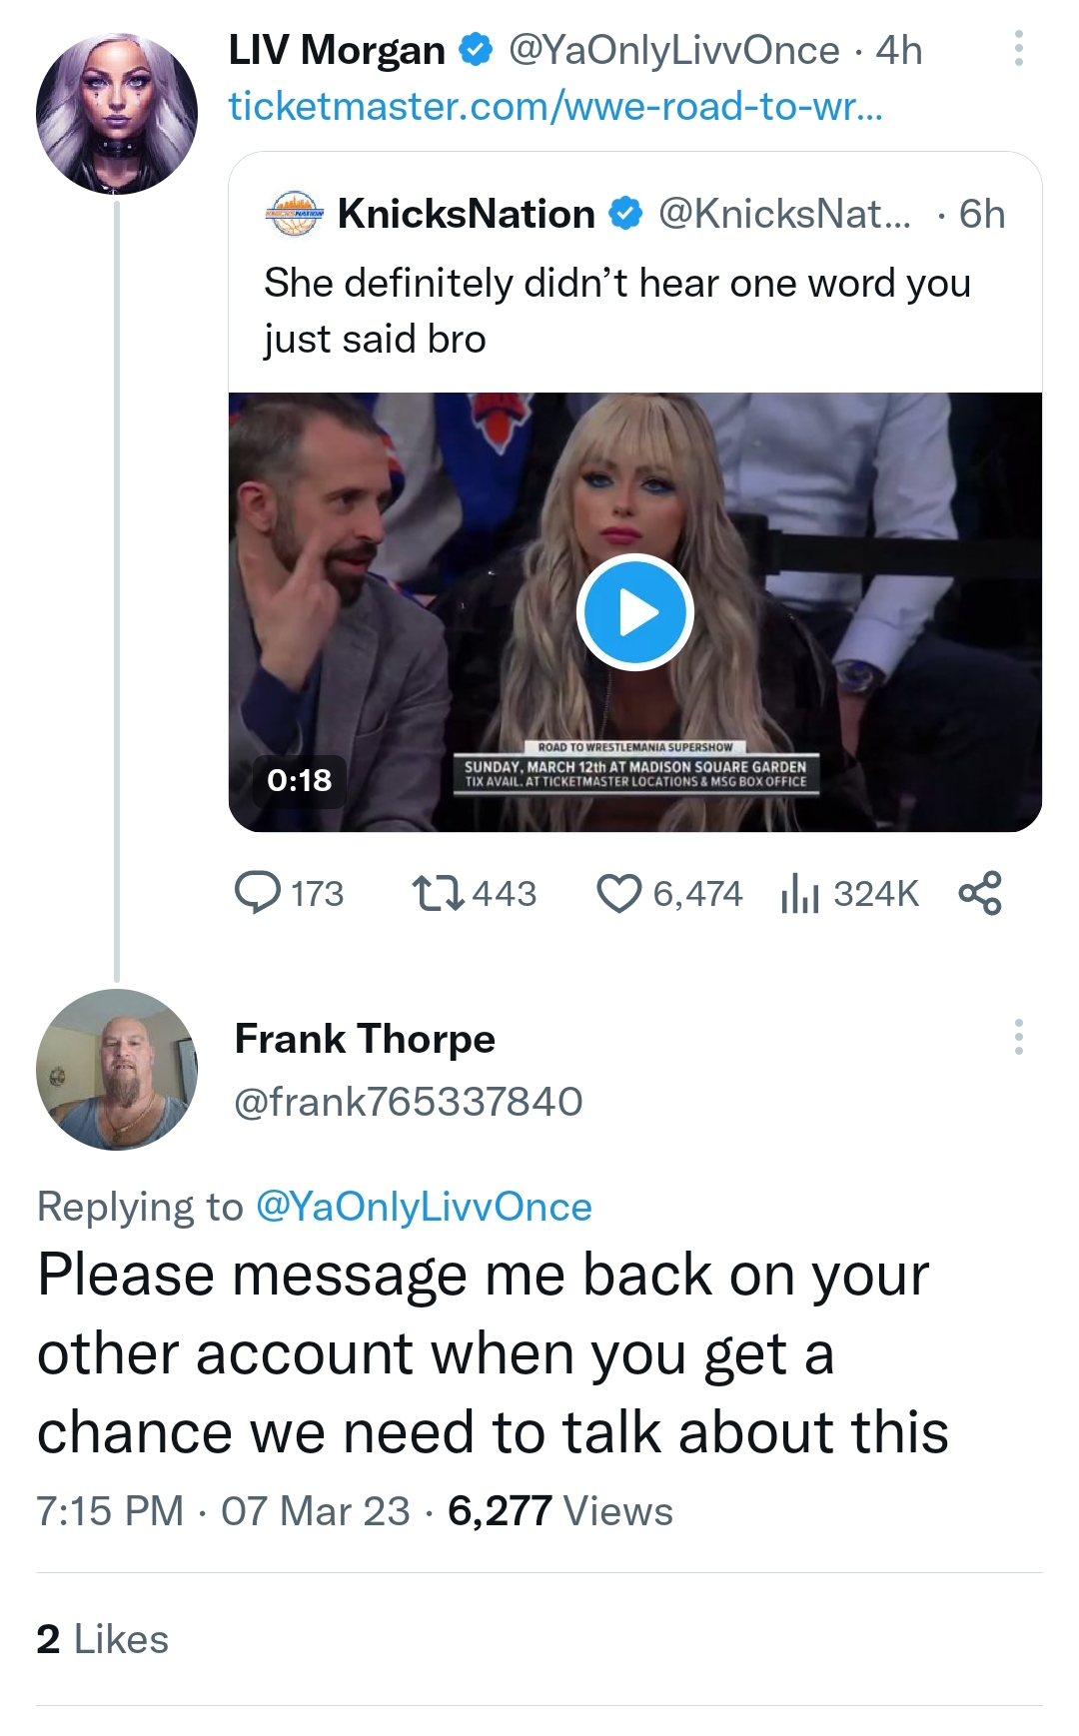Tap LIV Morgan verified badge
This screenshot has width=1079, height=1736.
(x=476, y=49)
